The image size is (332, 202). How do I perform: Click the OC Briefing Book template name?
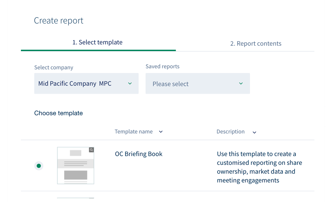(138, 154)
